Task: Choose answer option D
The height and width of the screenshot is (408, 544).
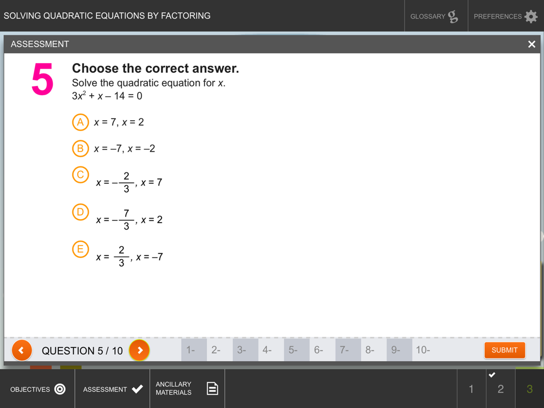Action: click(x=81, y=212)
